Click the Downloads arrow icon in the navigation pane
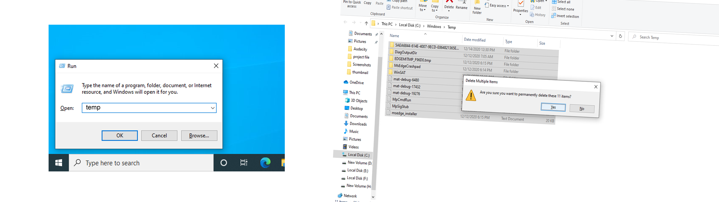The image size is (719, 202). click(346, 123)
